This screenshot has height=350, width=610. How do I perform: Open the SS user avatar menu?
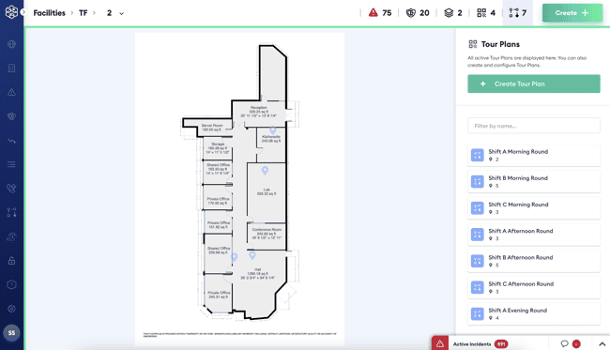[11, 333]
